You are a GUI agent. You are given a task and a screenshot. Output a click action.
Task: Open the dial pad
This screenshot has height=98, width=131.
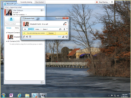(30, 37)
